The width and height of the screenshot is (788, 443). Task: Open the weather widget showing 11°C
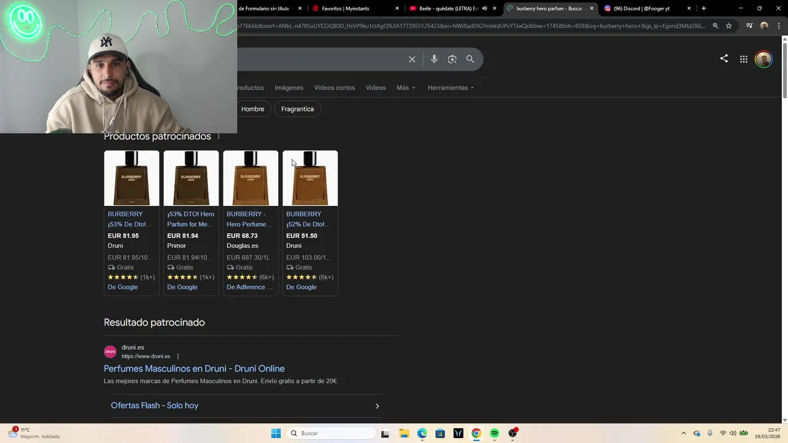(x=34, y=433)
